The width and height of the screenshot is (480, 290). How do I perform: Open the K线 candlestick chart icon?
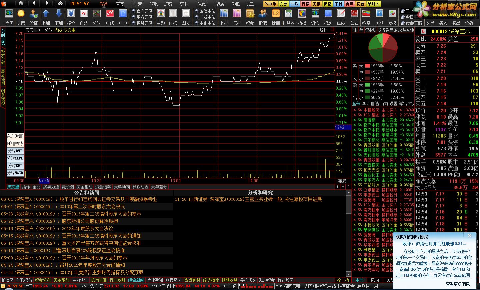click(110, 17)
